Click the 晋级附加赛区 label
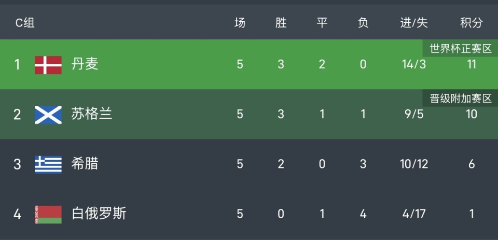This screenshot has height=240, width=498. [x=461, y=98]
